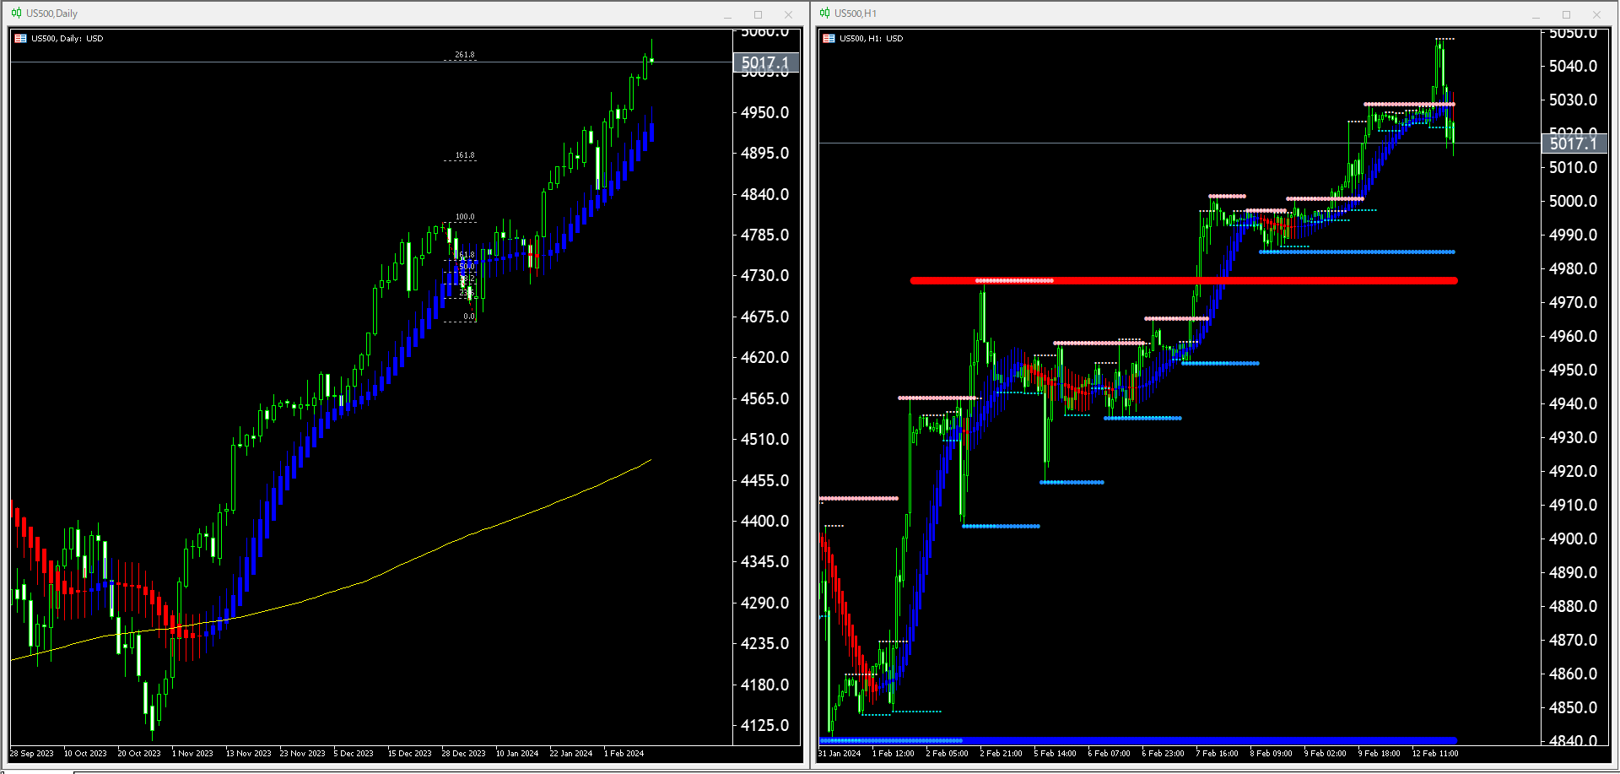Image resolution: width=1620 pixels, height=774 pixels.
Task: Close the US500,H1 chart window
Action: 1596,14
